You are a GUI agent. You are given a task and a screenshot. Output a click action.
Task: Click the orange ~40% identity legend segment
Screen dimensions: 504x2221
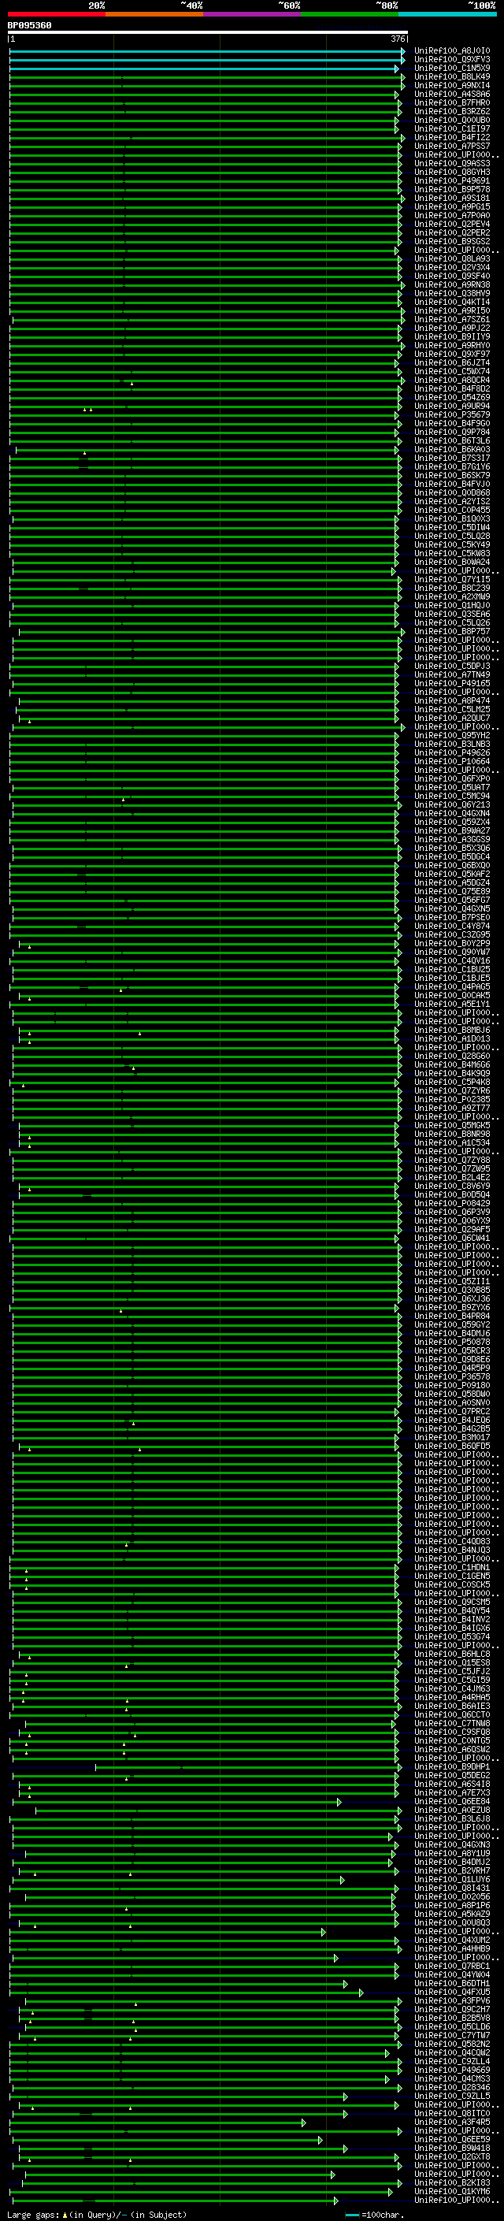[x=154, y=14]
